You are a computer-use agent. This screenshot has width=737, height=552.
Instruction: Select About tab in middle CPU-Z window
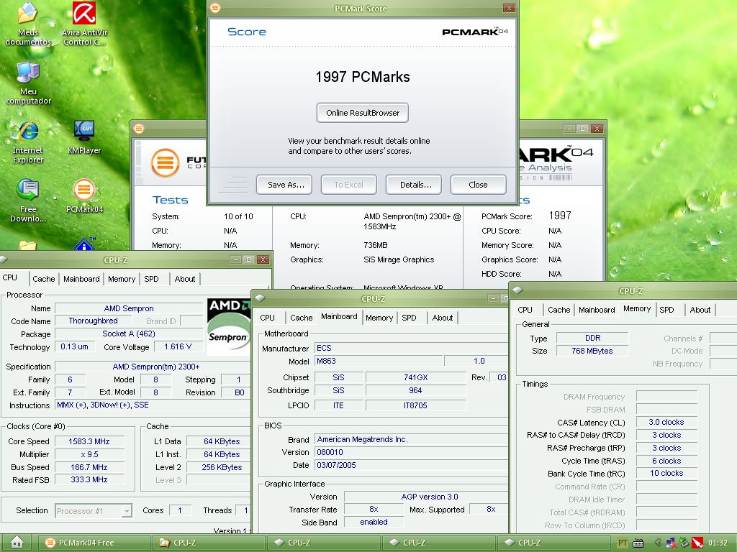443,318
